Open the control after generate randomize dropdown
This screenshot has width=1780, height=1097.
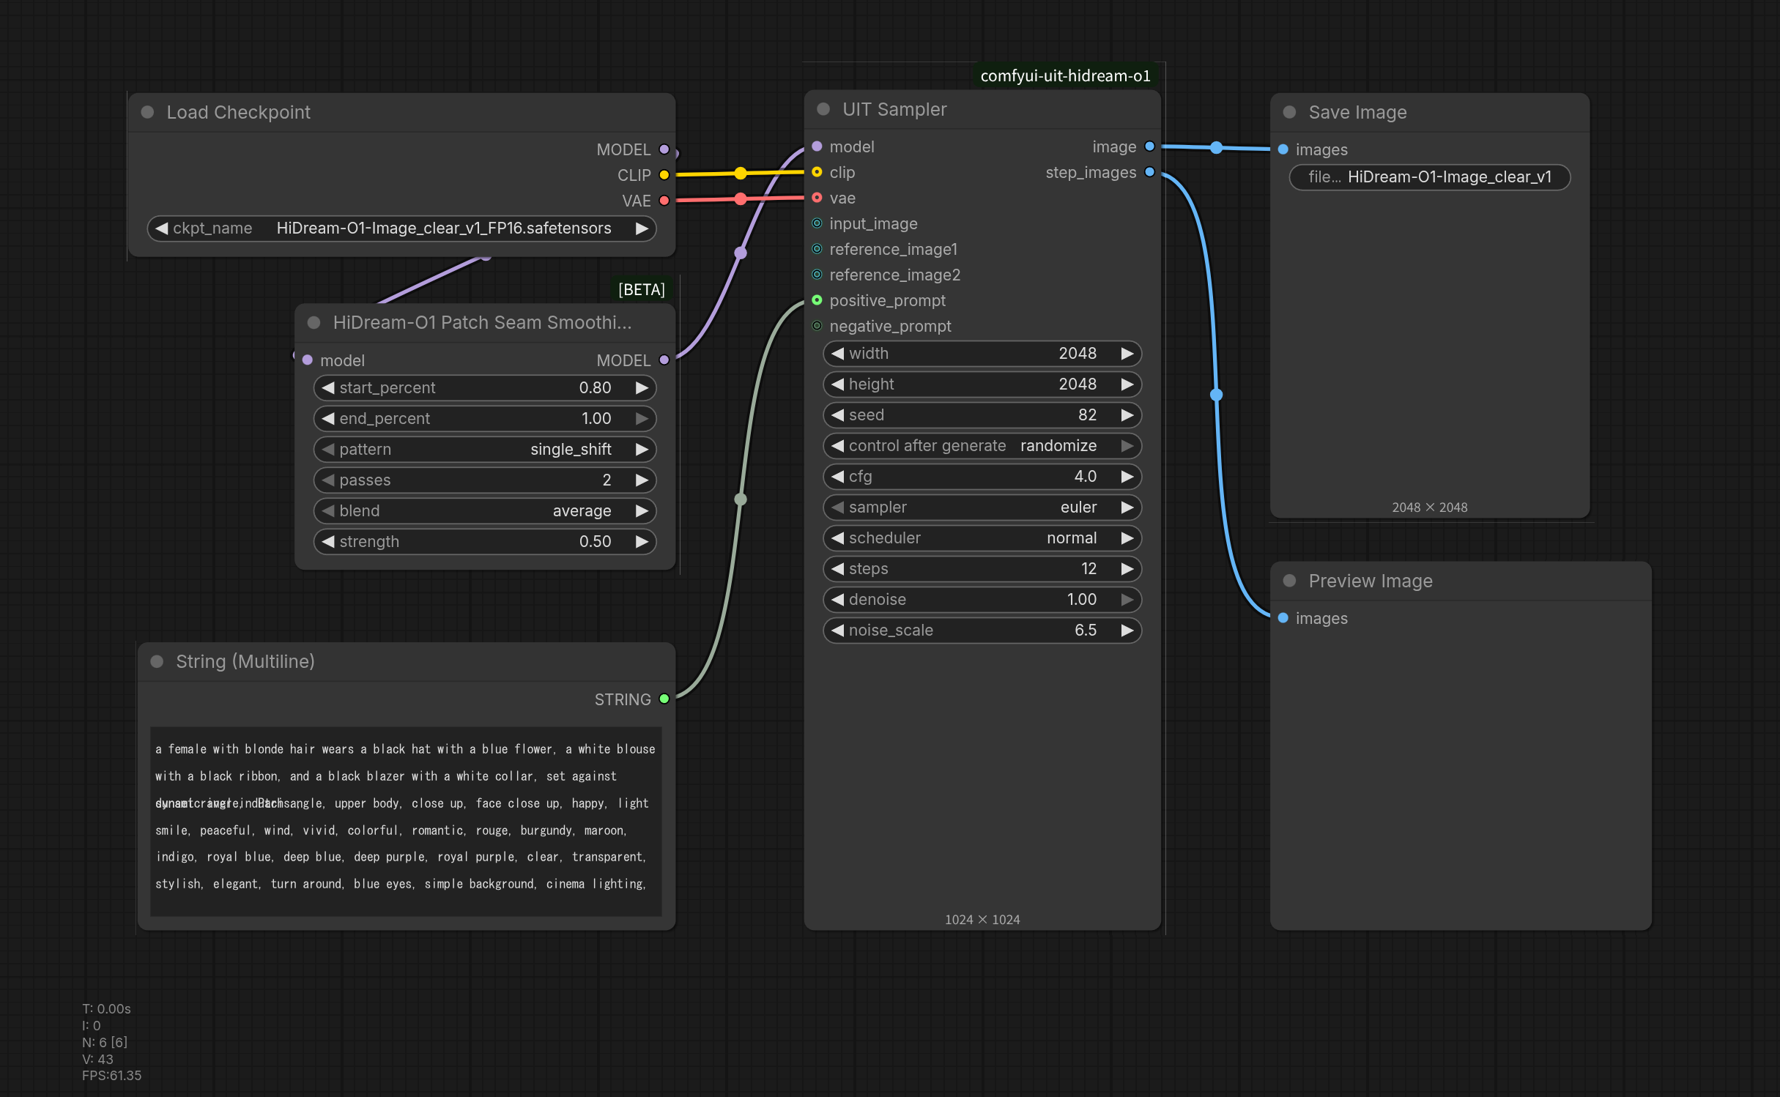[982, 446]
